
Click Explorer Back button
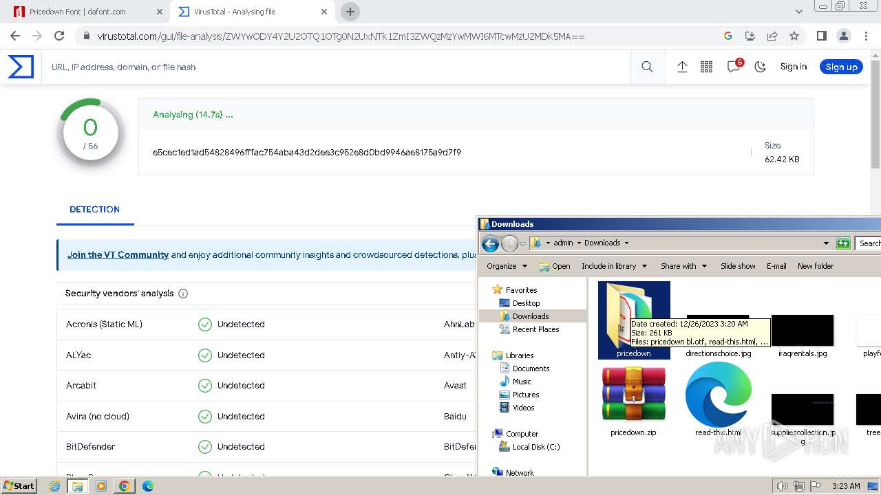[490, 243]
